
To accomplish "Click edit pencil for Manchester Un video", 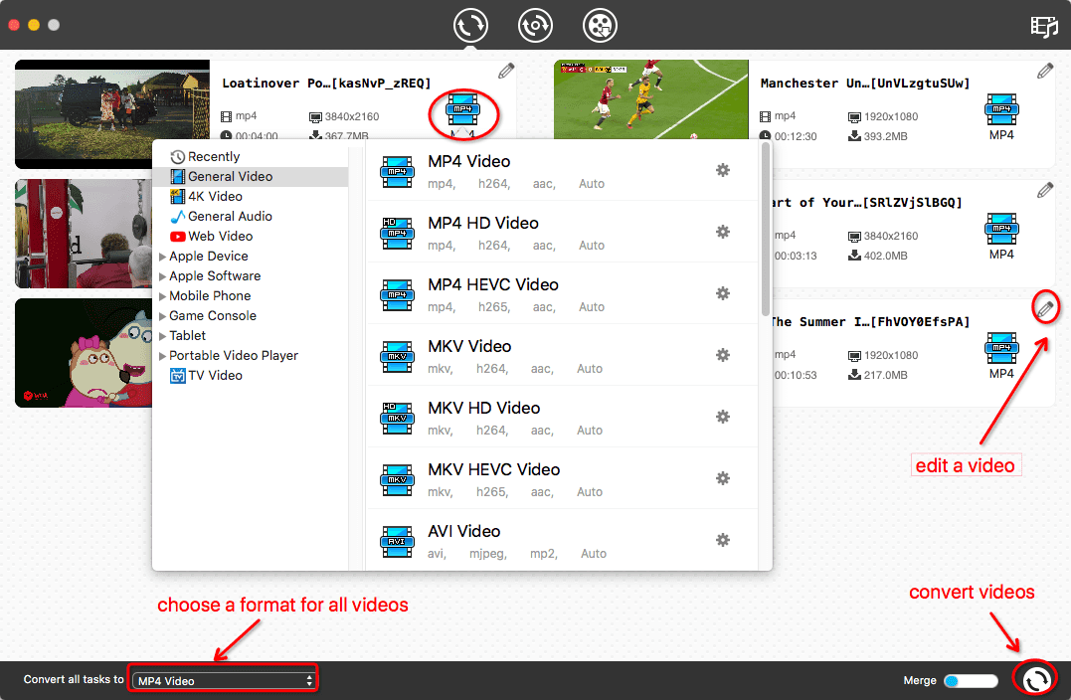I will click(x=1045, y=71).
